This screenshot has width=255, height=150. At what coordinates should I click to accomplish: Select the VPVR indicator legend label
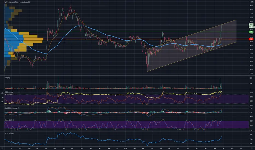(18, 2)
